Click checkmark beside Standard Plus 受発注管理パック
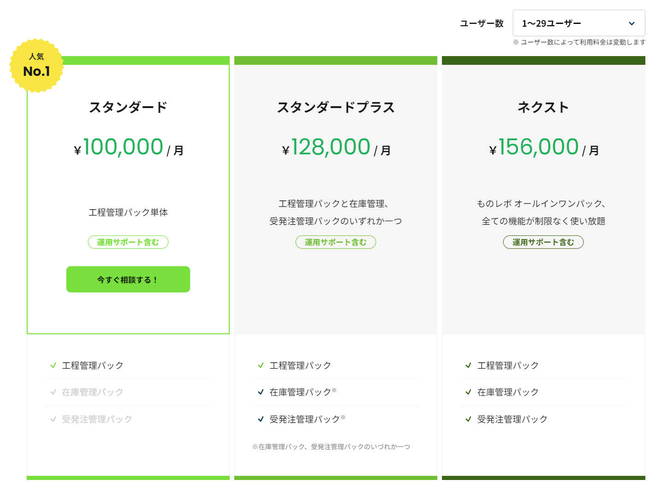Viewport: 667px width, 497px height. coord(261,419)
